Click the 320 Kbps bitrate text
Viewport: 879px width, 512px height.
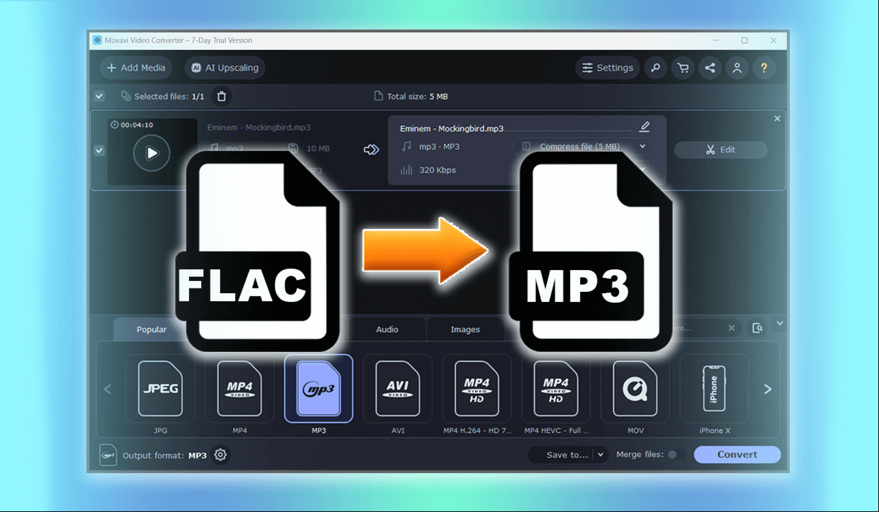[x=437, y=170]
